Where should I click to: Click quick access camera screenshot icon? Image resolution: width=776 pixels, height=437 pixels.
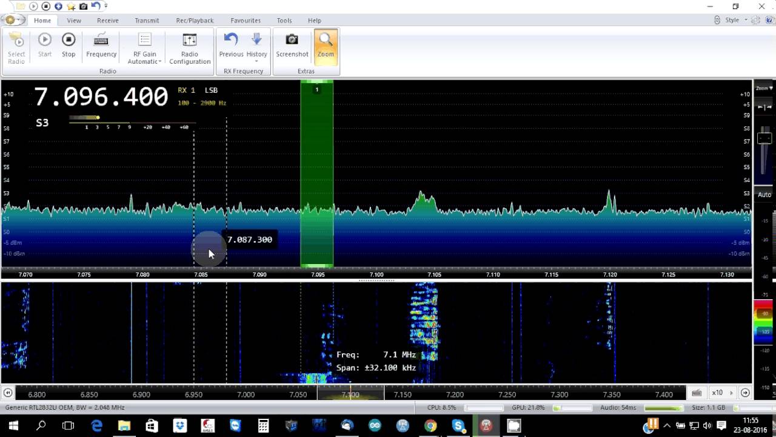pyautogui.click(x=84, y=6)
